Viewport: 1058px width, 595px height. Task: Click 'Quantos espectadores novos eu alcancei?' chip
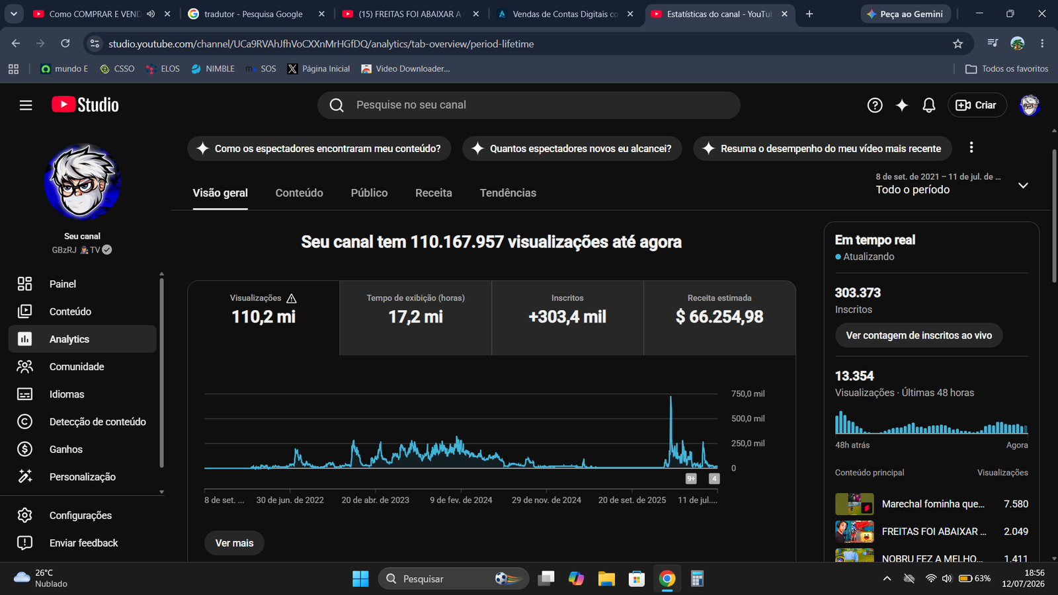572,149
